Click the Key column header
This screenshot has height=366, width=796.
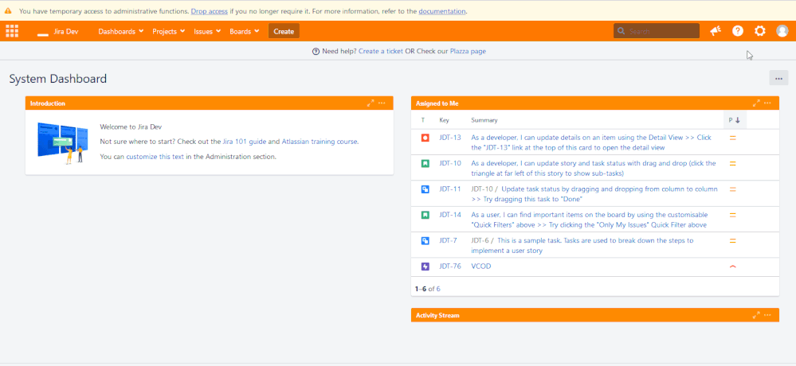pos(444,120)
